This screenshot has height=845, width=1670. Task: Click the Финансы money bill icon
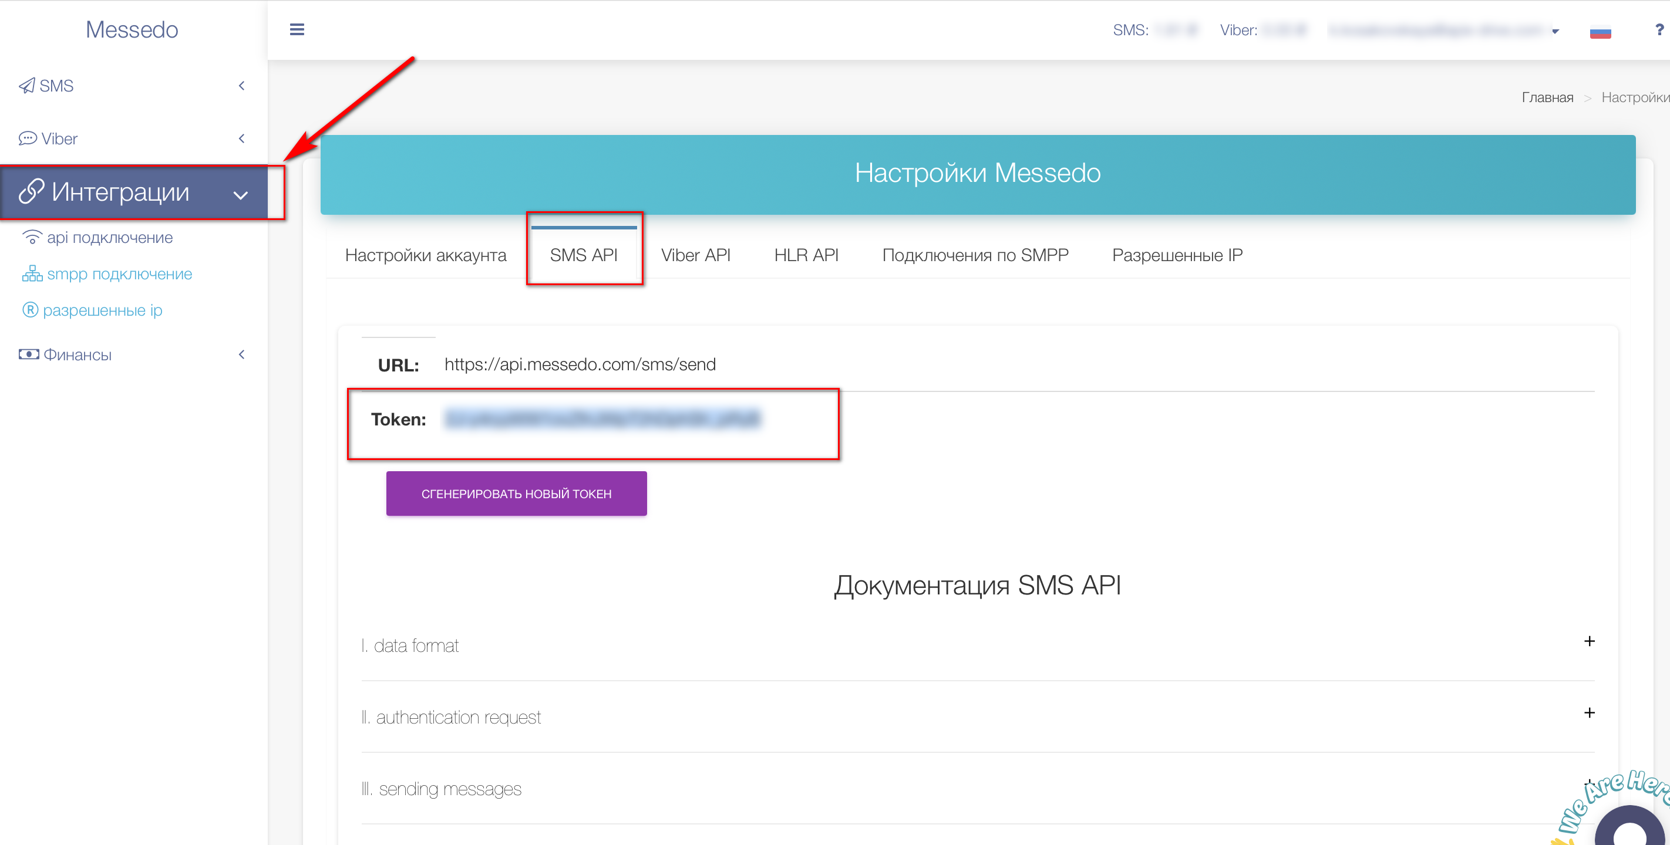point(29,354)
